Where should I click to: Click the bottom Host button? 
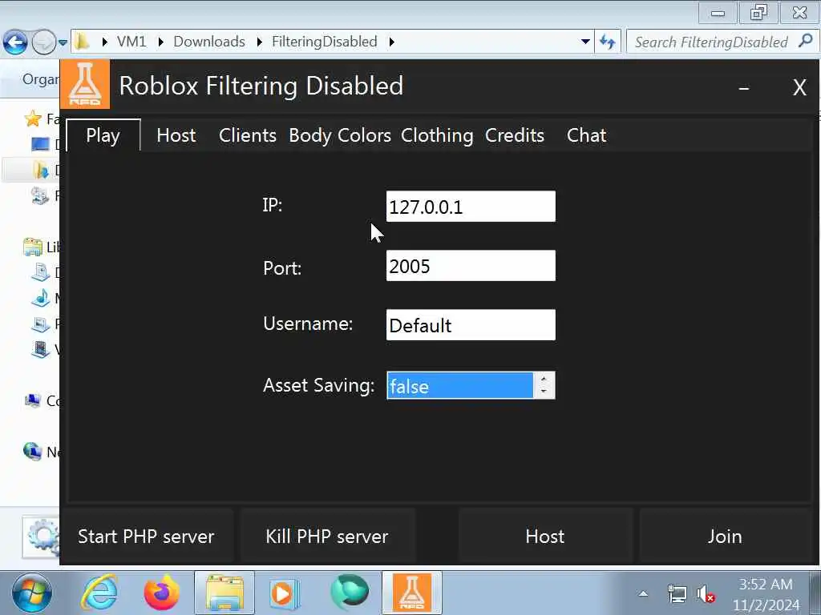(x=545, y=537)
